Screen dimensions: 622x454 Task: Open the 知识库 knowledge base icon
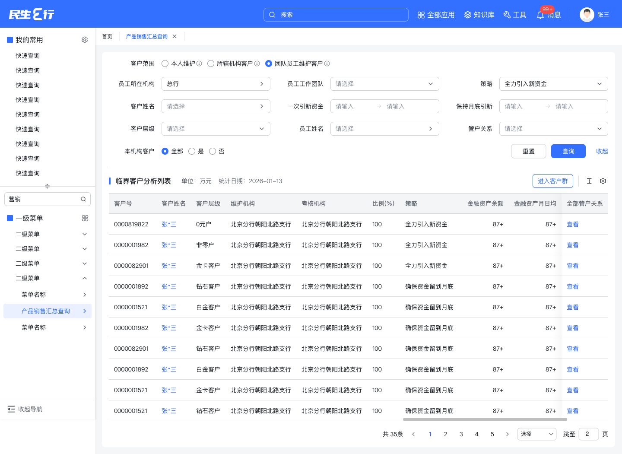pos(468,15)
